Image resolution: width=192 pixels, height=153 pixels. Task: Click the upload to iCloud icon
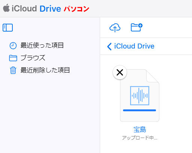(x=115, y=27)
